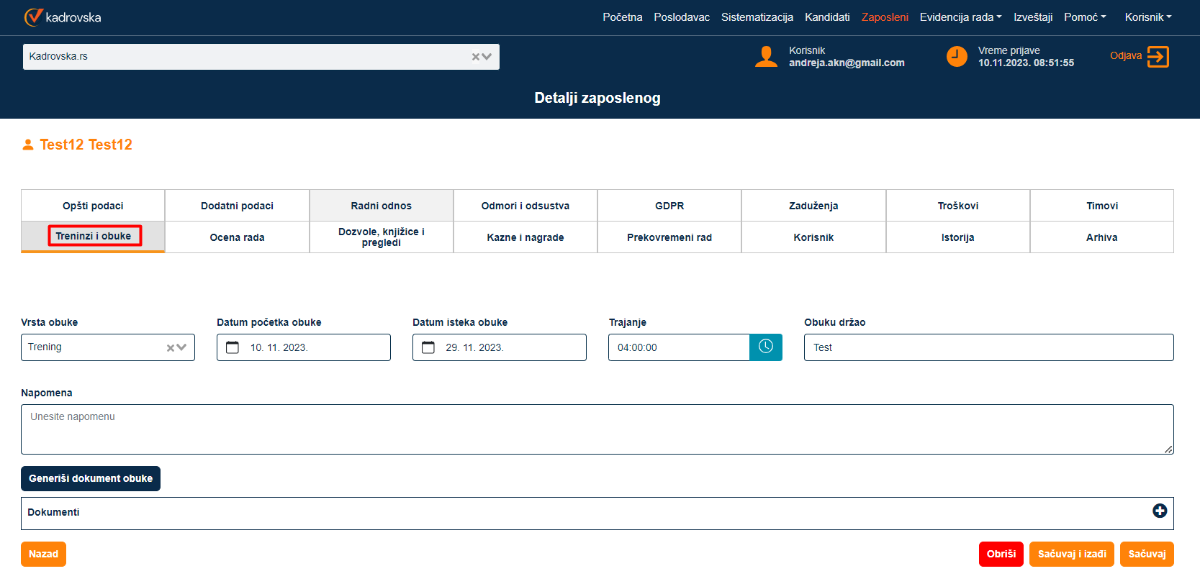Click the plus icon in Dokumenti

tap(1159, 511)
